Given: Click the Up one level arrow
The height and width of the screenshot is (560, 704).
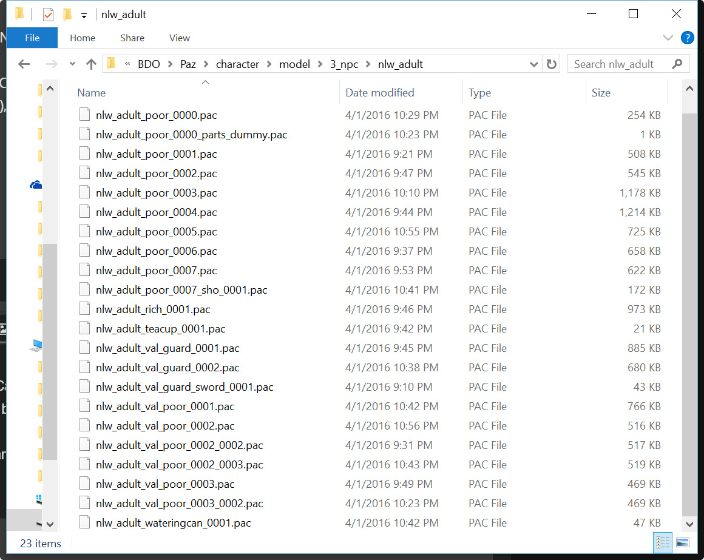Looking at the screenshot, I should pyautogui.click(x=91, y=64).
